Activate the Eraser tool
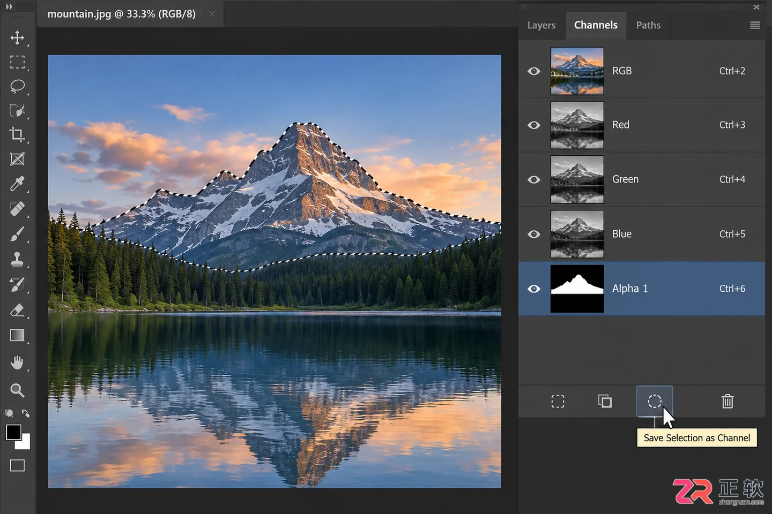The height and width of the screenshot is (514, 772). pyautogui.click(x=17, y=310)
